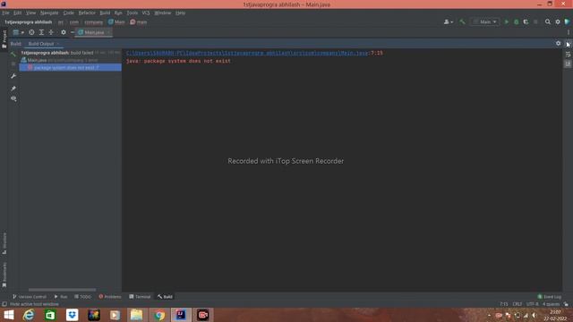Image resolution: width=573 pixels, height=322 pixels.
Task: Click the Main.java file path link in build output
Action: [x=247, y=53]
